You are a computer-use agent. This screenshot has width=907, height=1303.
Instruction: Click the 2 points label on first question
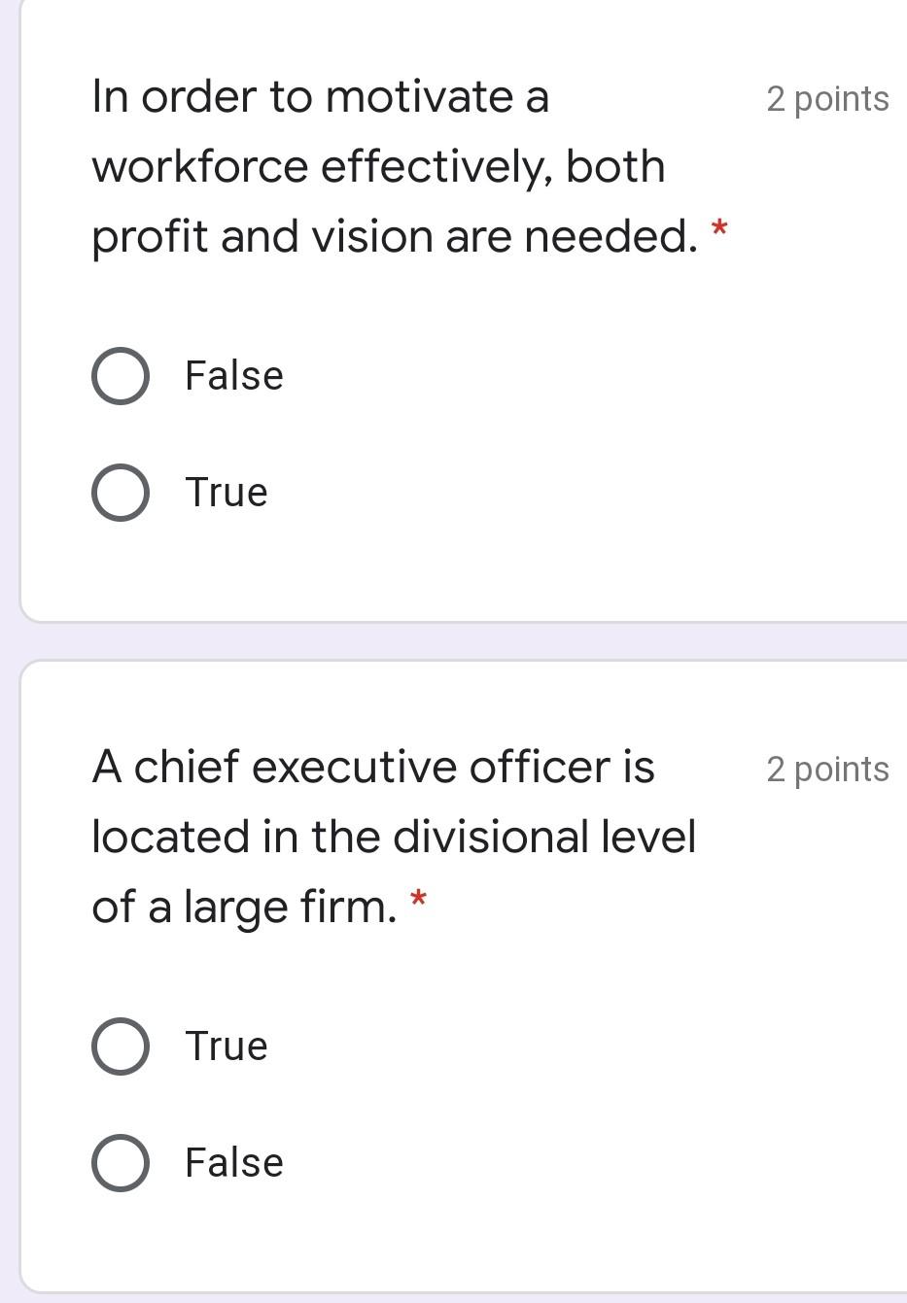click(827, 98)
